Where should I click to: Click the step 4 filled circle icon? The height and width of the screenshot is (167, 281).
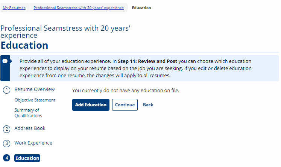[7, 158]
